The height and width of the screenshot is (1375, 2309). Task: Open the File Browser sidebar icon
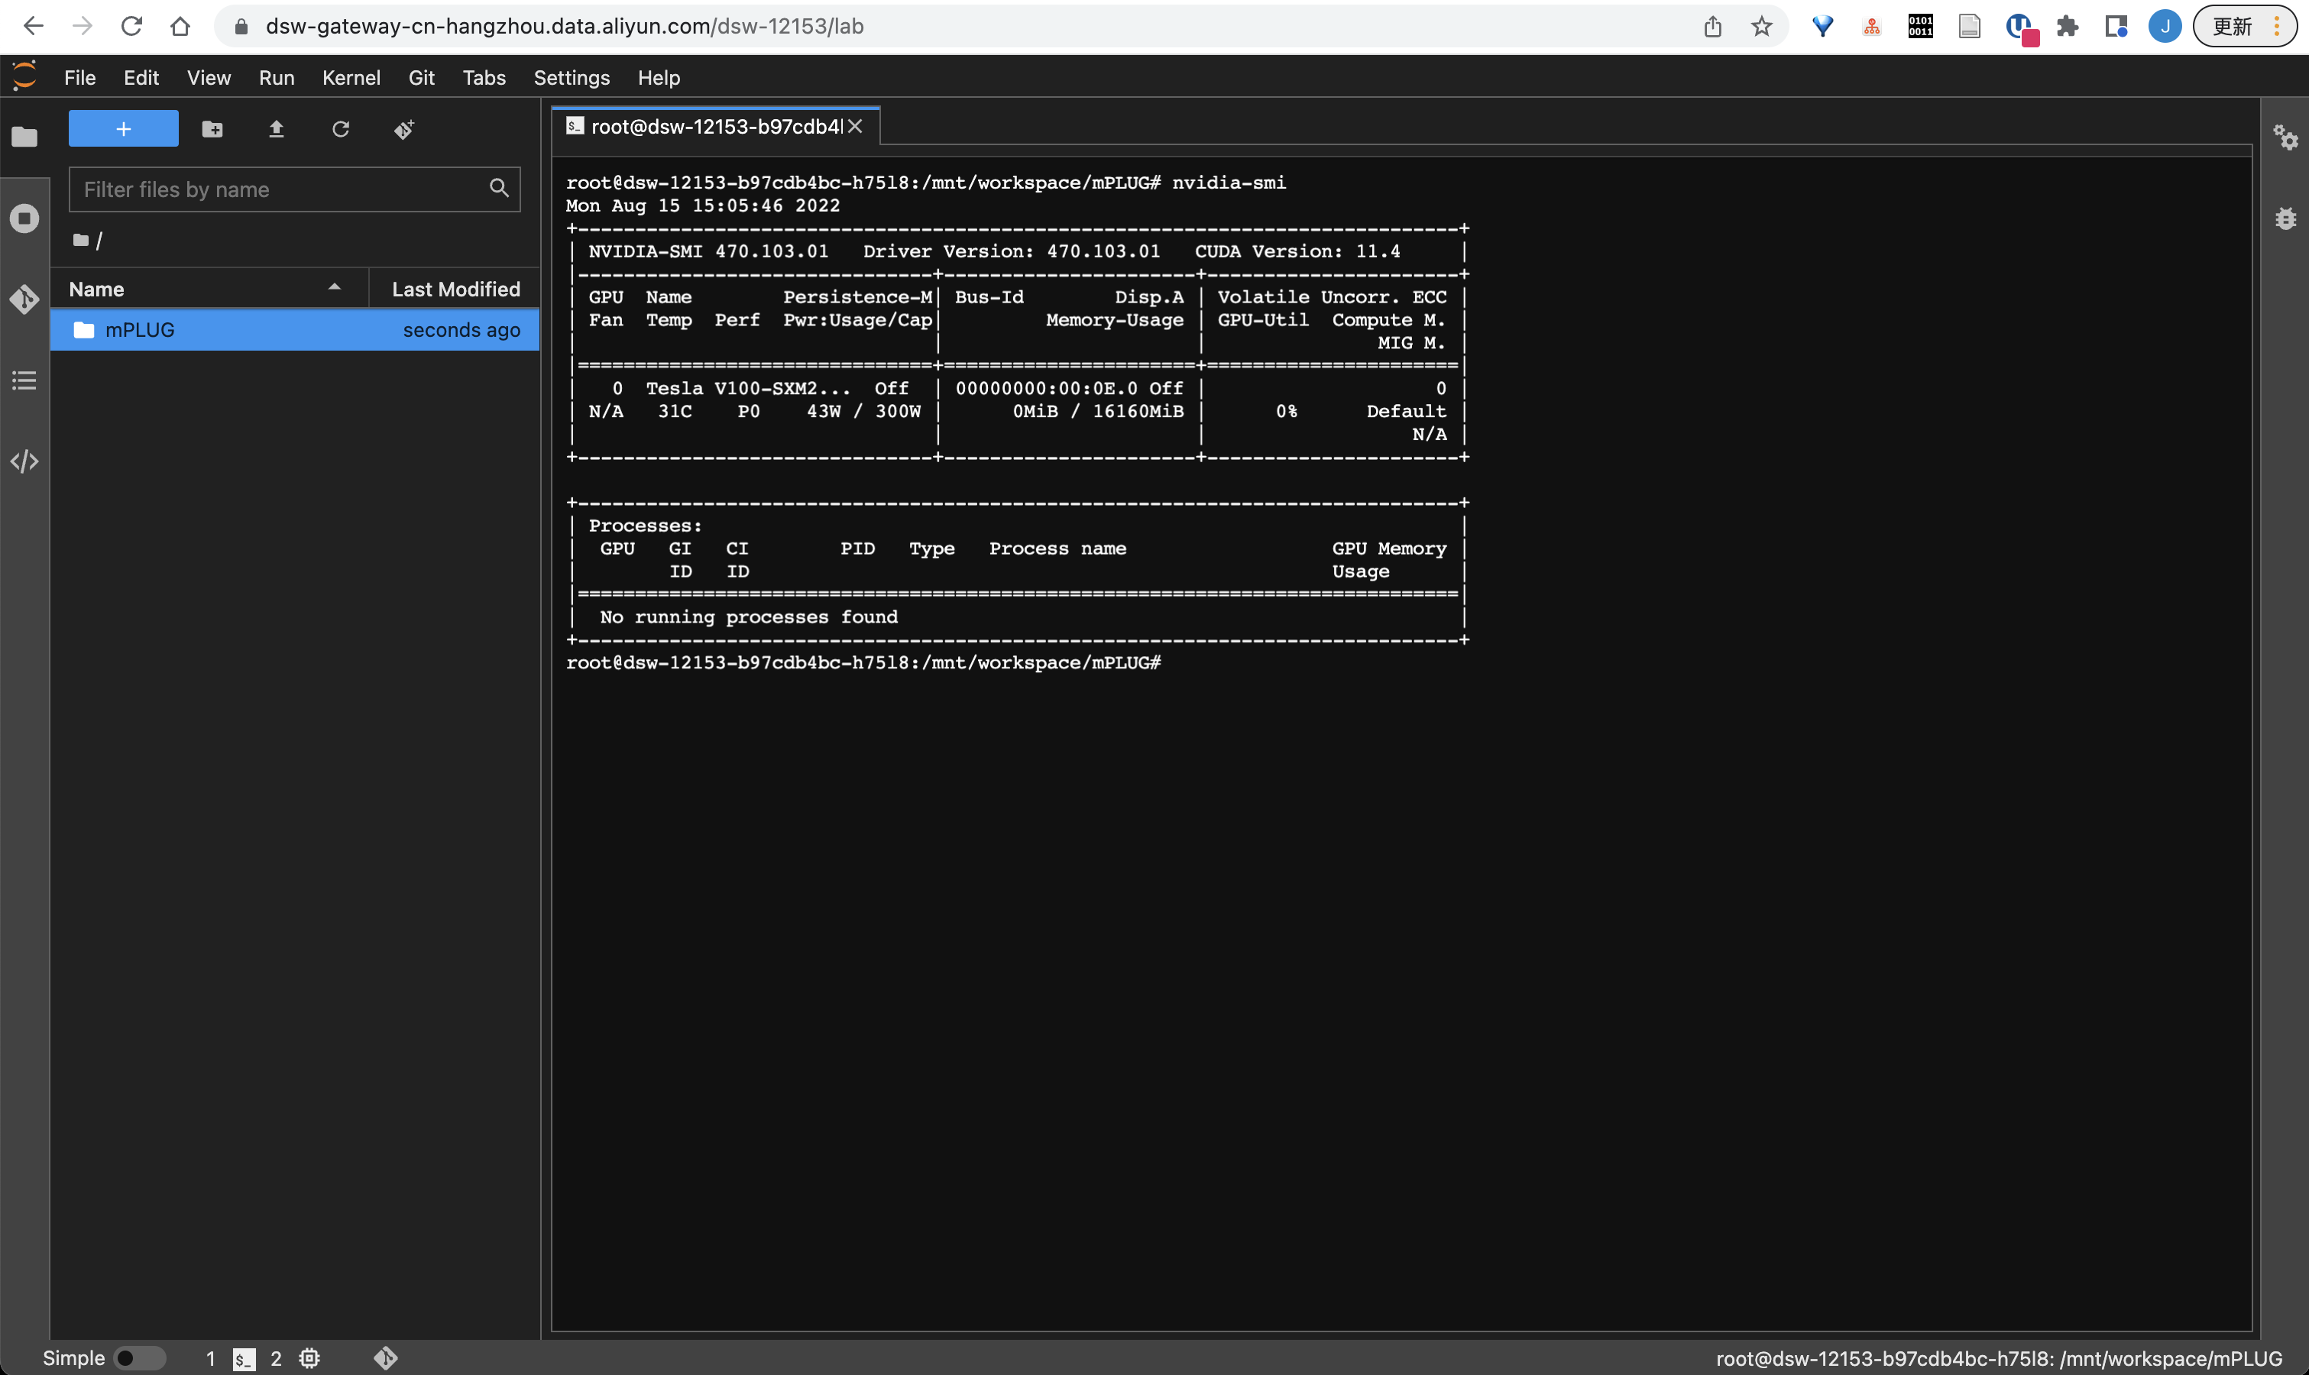click(x=24, y=137)
